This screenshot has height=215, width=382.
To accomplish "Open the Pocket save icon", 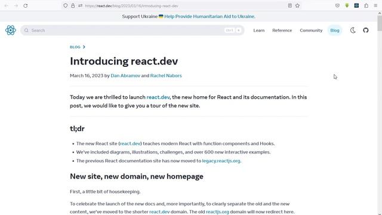I will pyautogui.click(x=337, y=5).
